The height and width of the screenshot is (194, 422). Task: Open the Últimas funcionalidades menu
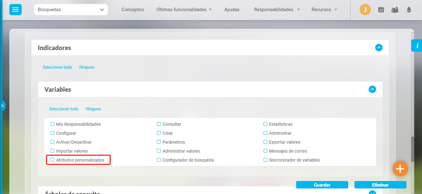click(184, 10)
